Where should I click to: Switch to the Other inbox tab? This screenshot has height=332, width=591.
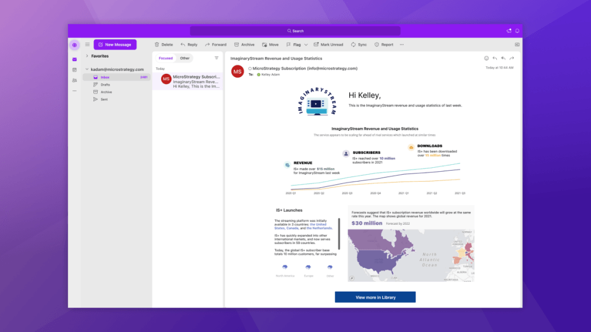point(185,58)
